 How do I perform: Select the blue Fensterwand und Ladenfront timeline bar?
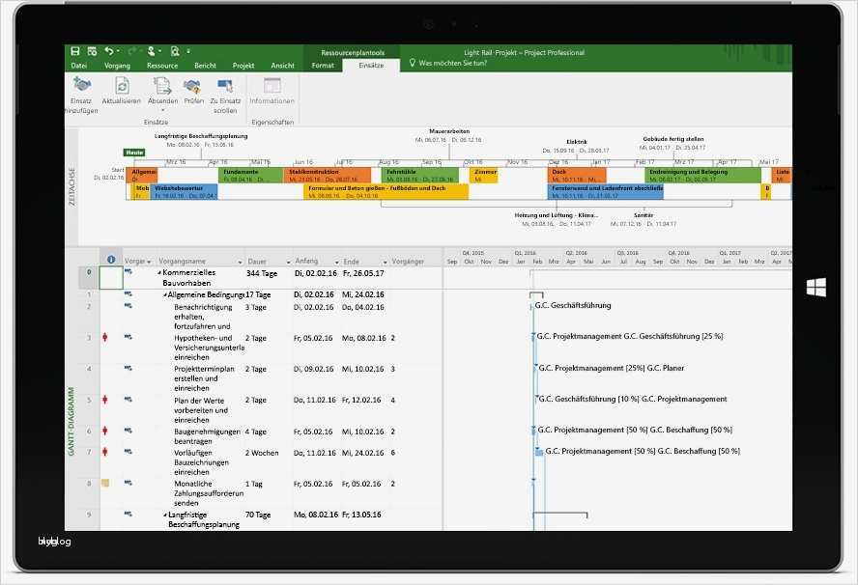pyautogui.click(x=605, y=191)
